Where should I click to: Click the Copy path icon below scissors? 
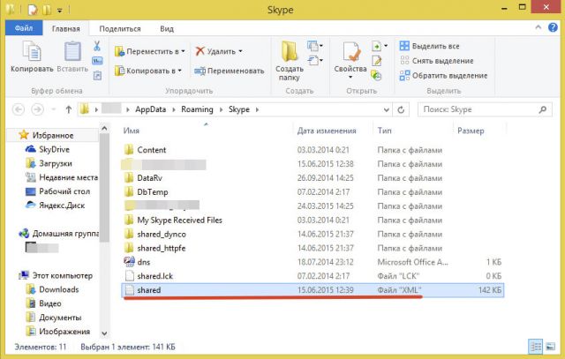97,61
